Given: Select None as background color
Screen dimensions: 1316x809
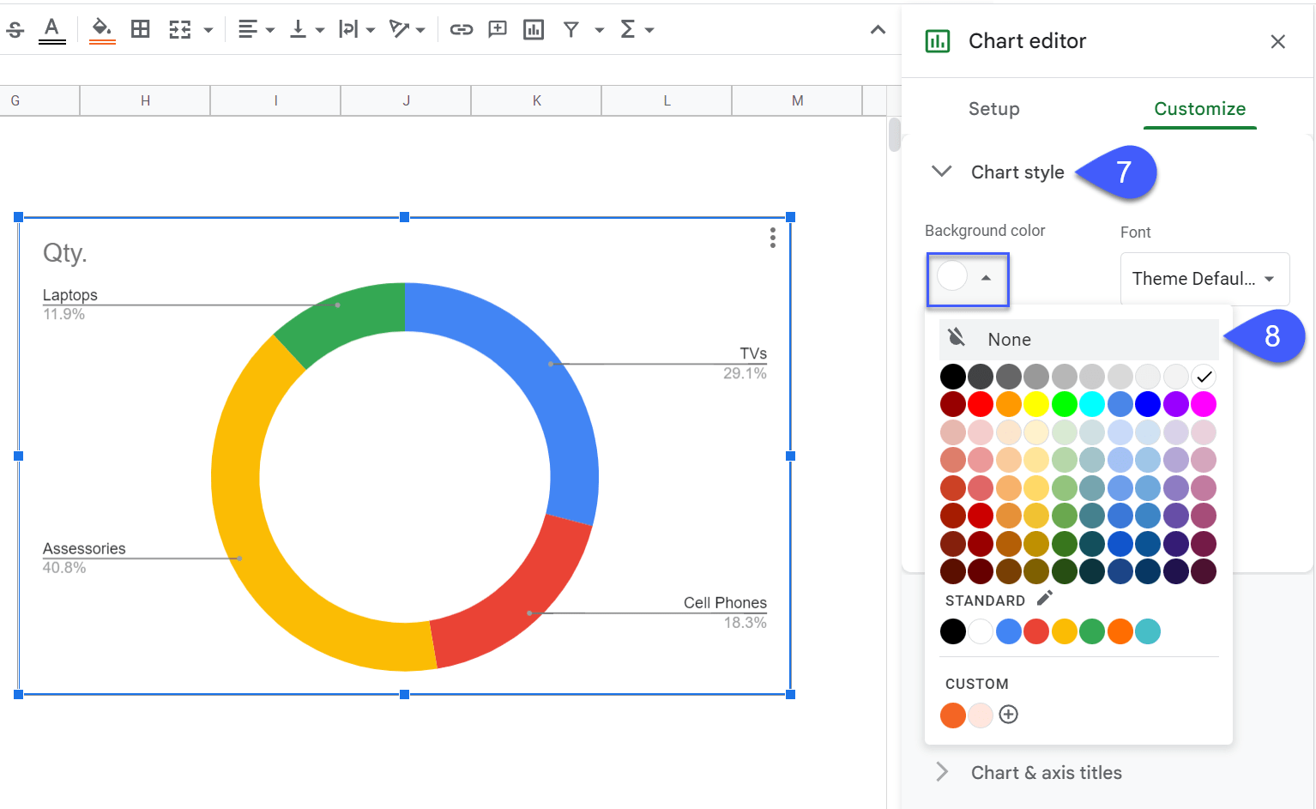Looking at the screenshot, I should pyautogui.click(x=1079, y=340).
